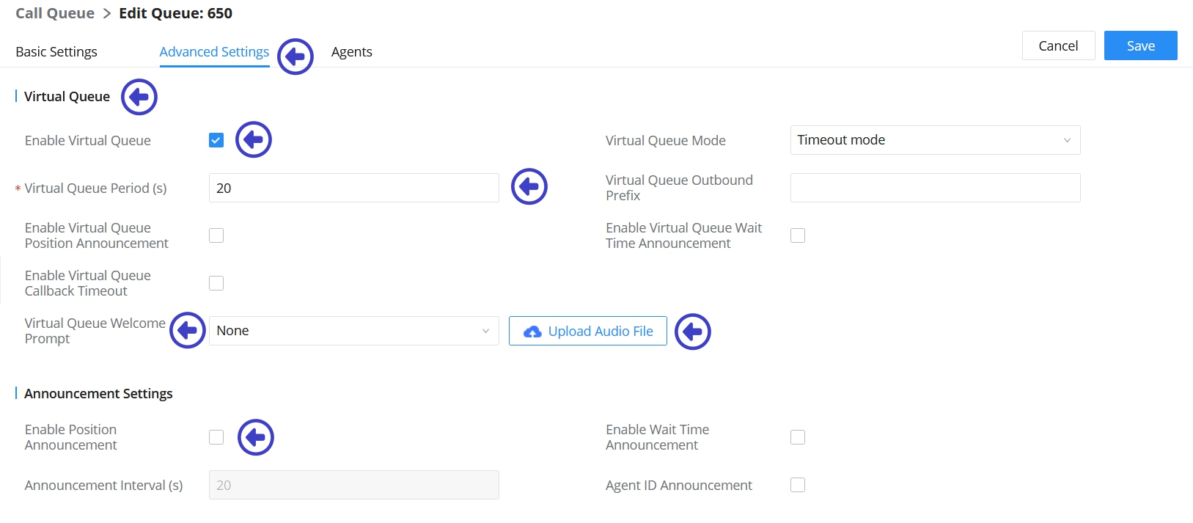1193x523 pixels.
Task: Click the cloud upload icon
Action: [532, 332]
